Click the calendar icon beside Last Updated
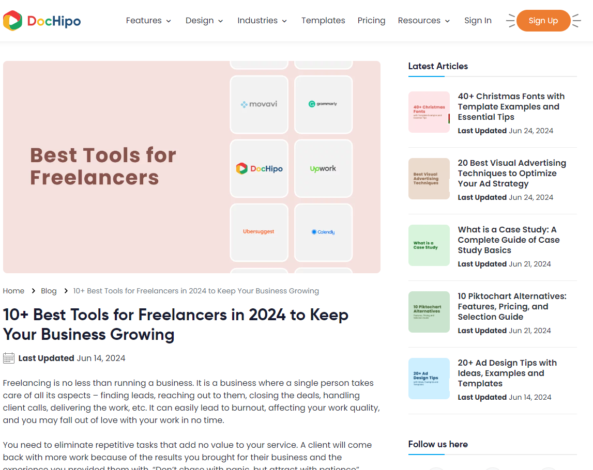The width and height of the screenshot is (593, 470). [8, 358]
